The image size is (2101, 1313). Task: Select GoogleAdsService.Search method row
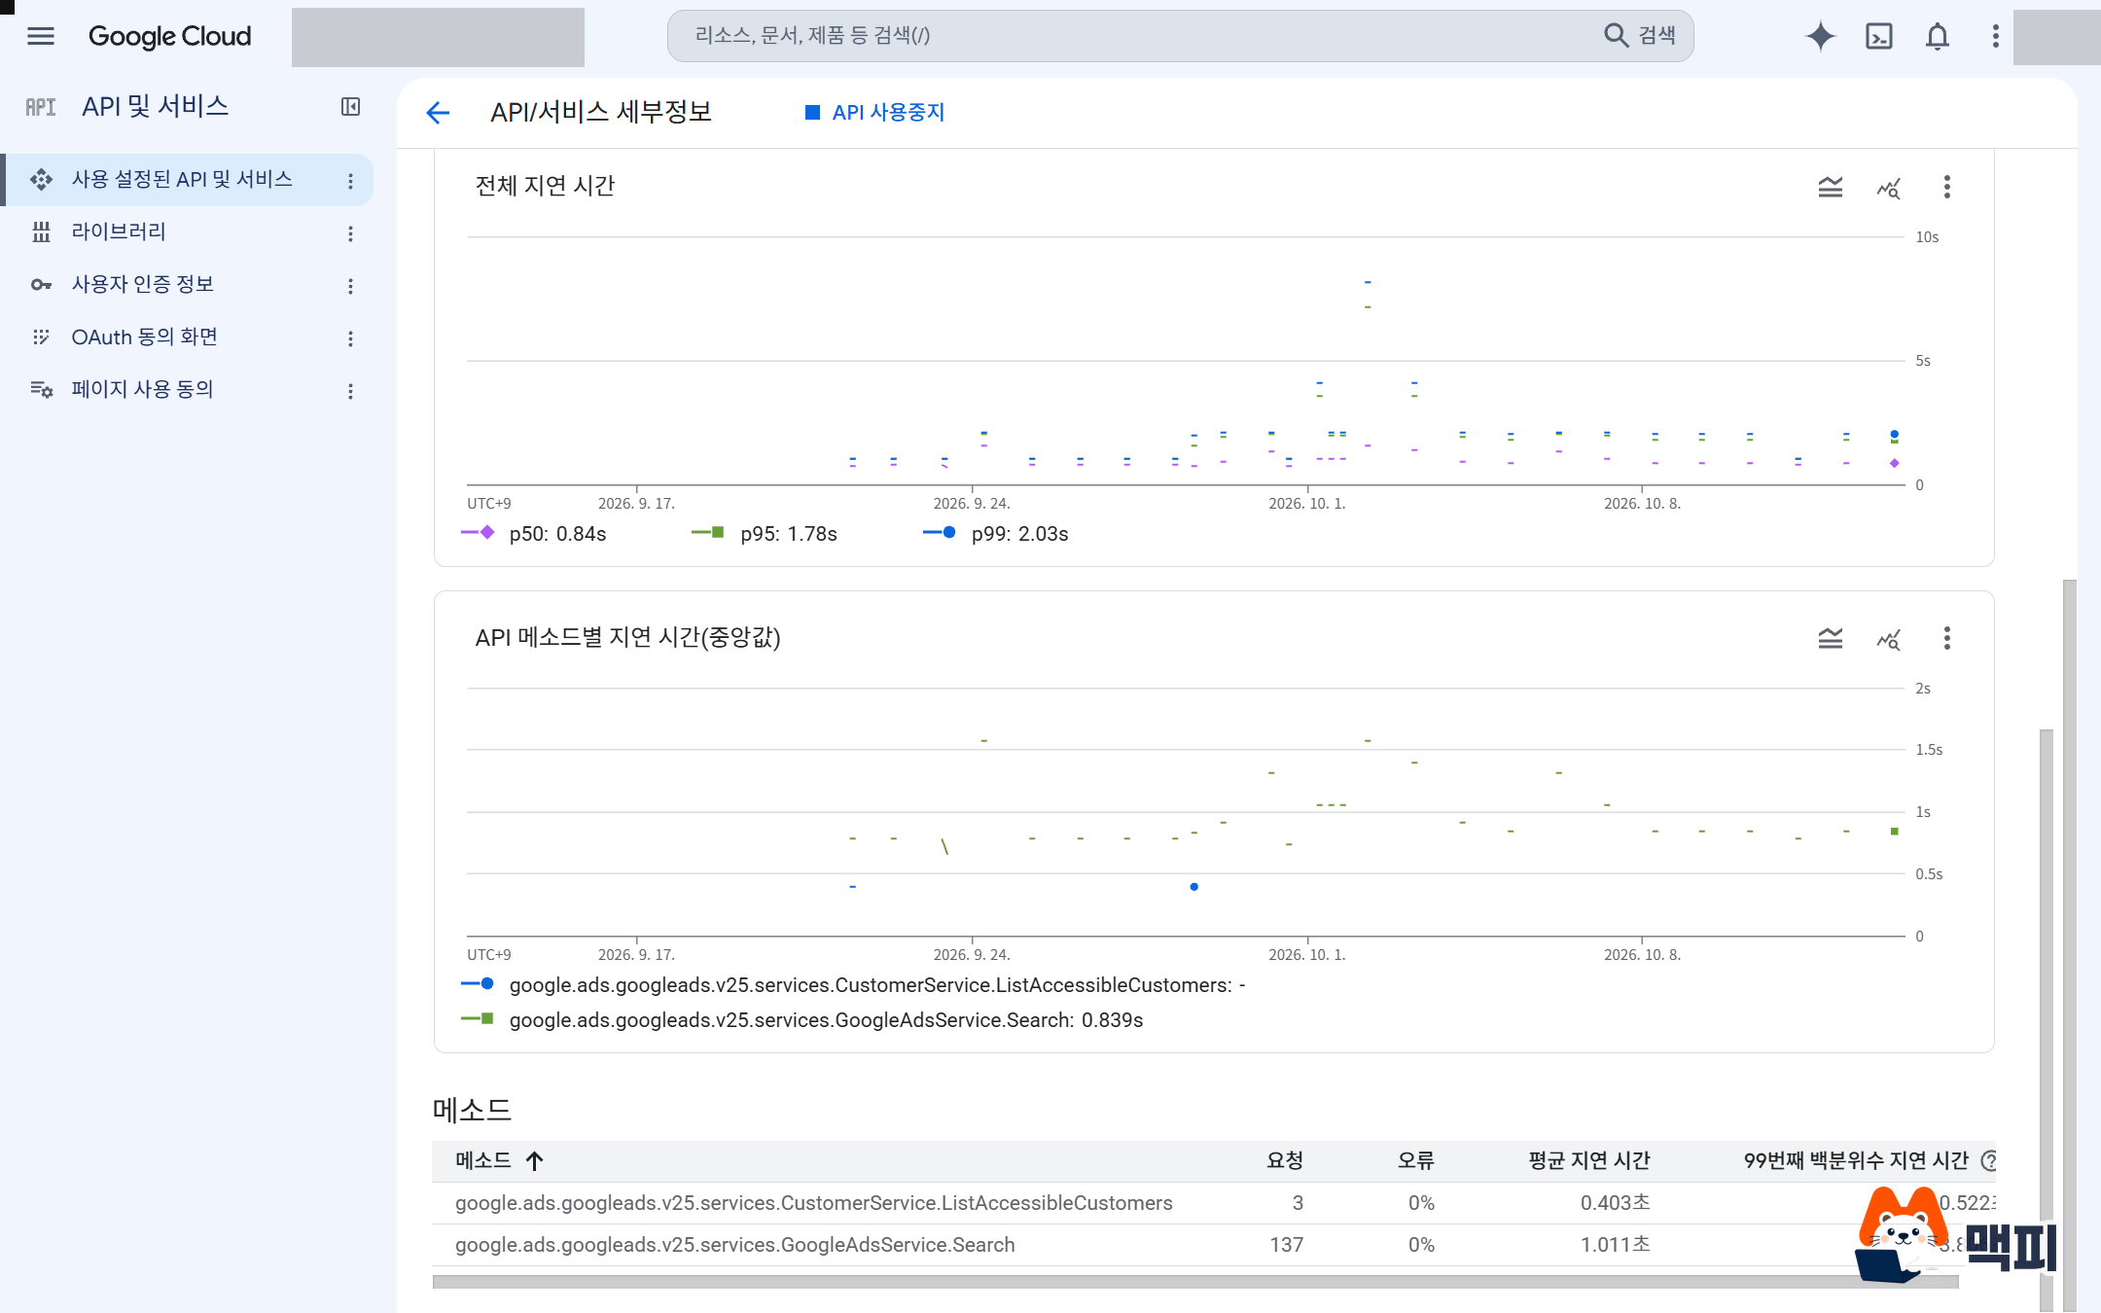[1214, 1245]
